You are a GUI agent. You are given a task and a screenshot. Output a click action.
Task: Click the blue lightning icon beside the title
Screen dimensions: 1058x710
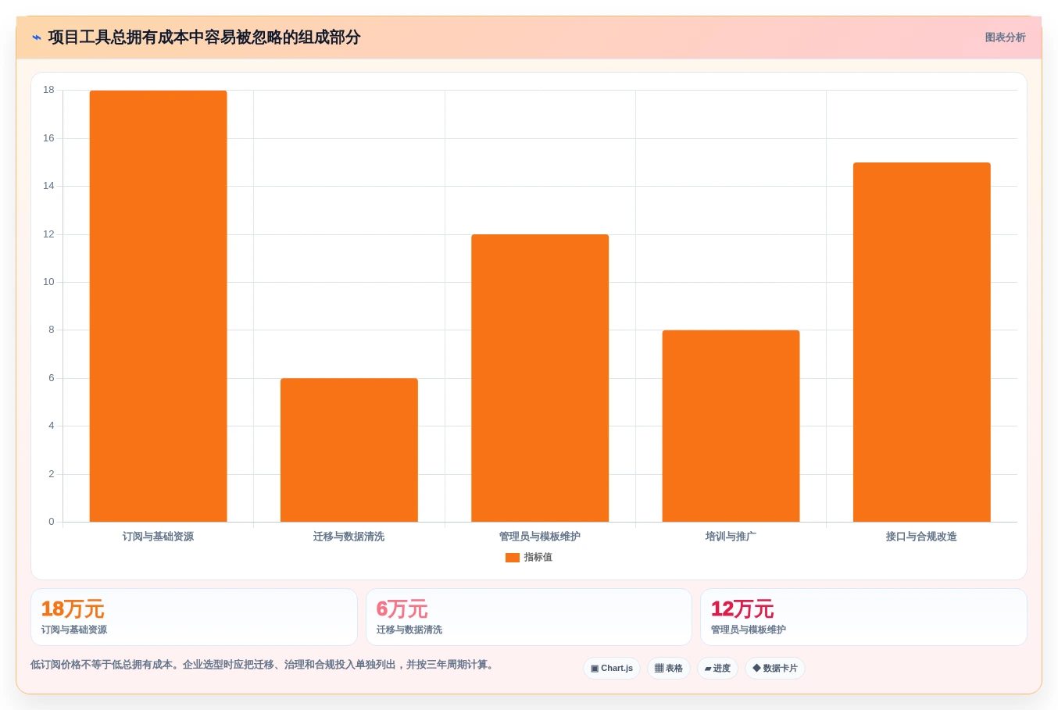[37, 37]
